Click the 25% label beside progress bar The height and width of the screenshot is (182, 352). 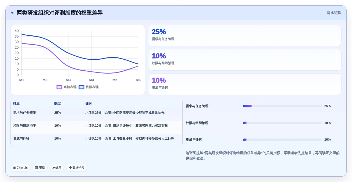pos(328,106)
